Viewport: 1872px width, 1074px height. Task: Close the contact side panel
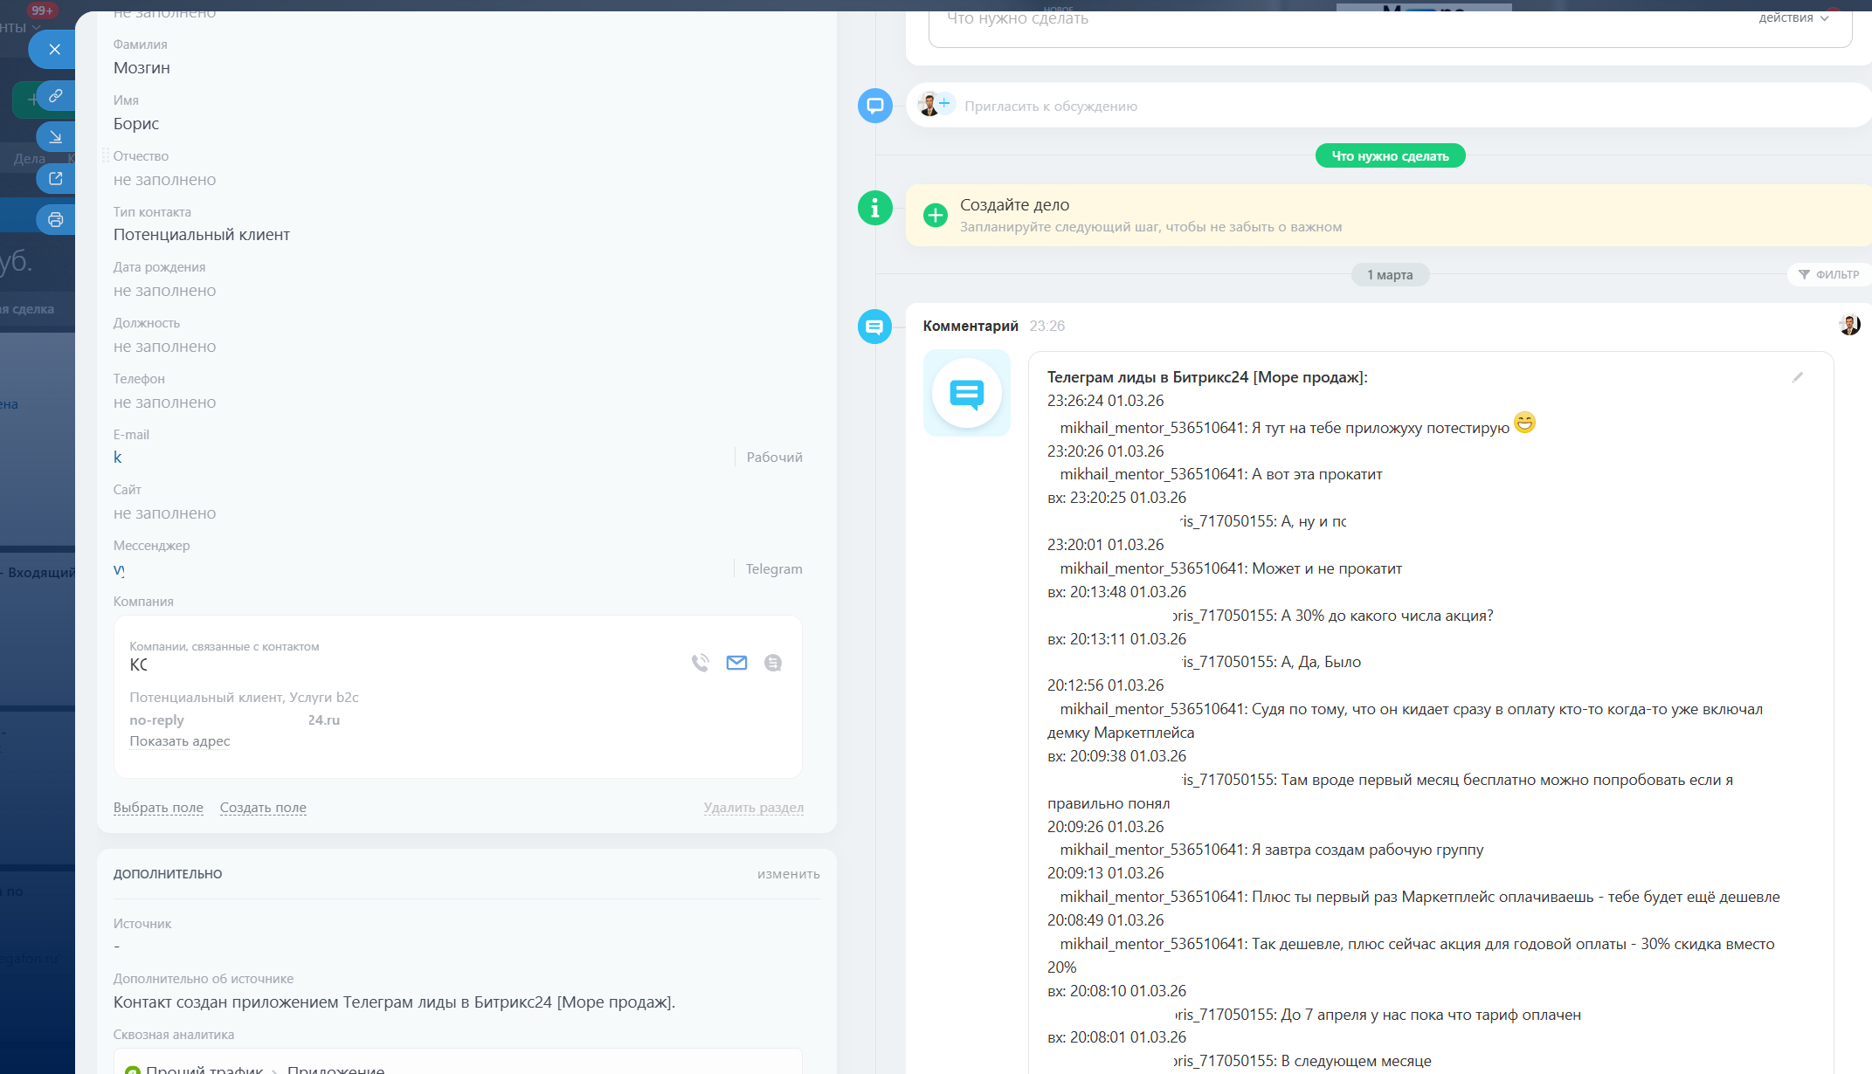click(x=54, y=49)
